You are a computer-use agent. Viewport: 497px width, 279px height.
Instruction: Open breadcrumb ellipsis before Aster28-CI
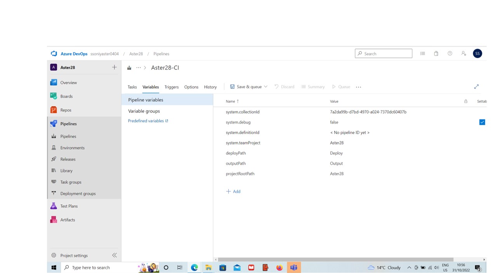click(x=138, y=68)
